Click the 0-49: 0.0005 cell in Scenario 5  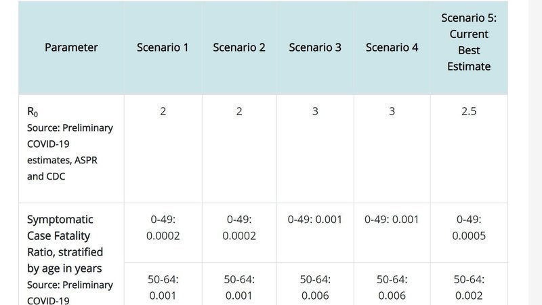[x=468, y=228]
